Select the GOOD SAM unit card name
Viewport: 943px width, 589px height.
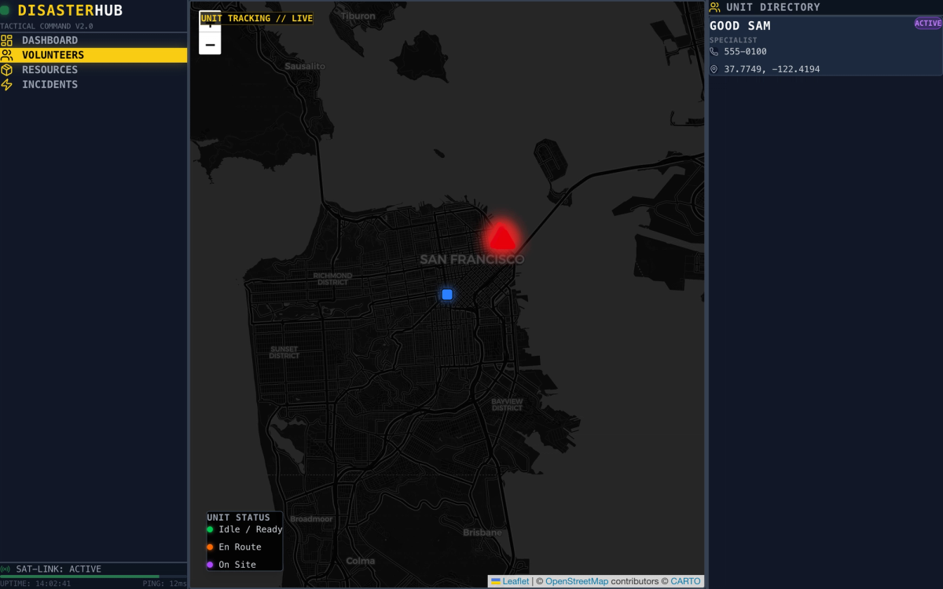click(x=740, y=26)
